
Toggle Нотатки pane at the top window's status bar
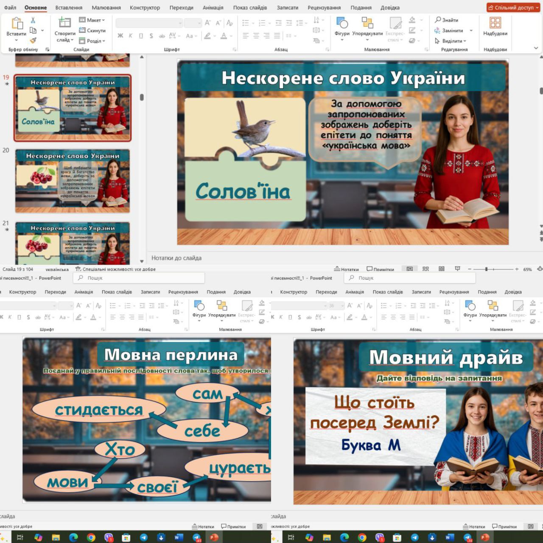click(346, 269)
